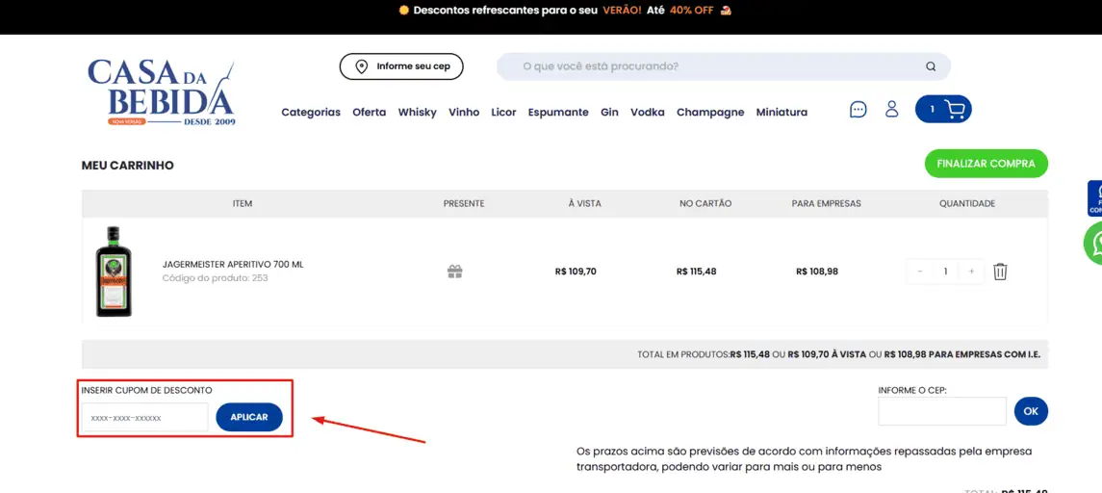Image resolution: width=1102 pixels, height=493 pixels.
Task: Open the Espumante category
Action: (x=558, y=112)
